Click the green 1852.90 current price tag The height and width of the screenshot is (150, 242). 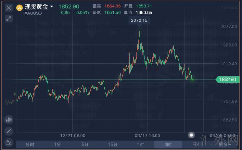coord(228,80)
